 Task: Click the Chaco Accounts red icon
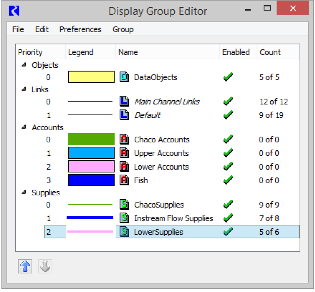pos(124,140)
